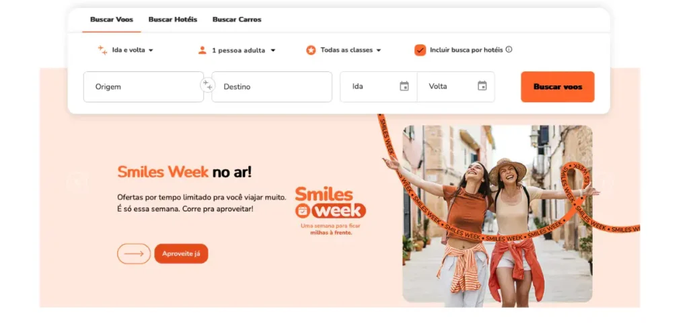This screenshot has height=334, width=689.
Task: Click the orange person passenger icon
Action: tap(202, 50)
